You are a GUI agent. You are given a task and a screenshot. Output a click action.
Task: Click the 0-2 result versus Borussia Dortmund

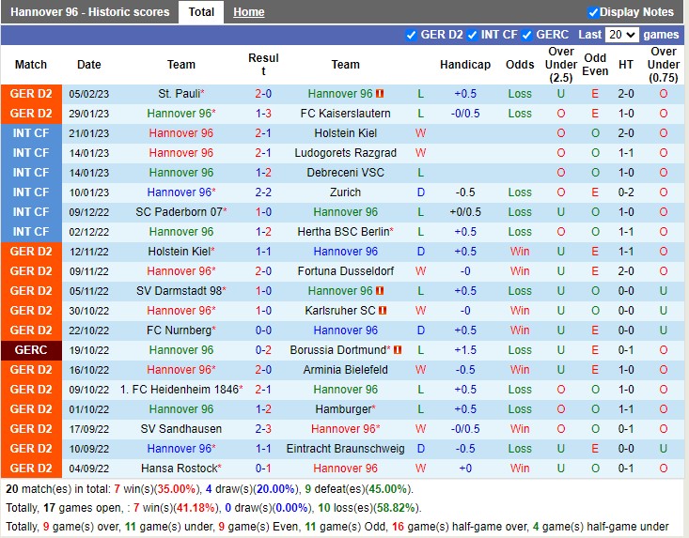(263, 349)
